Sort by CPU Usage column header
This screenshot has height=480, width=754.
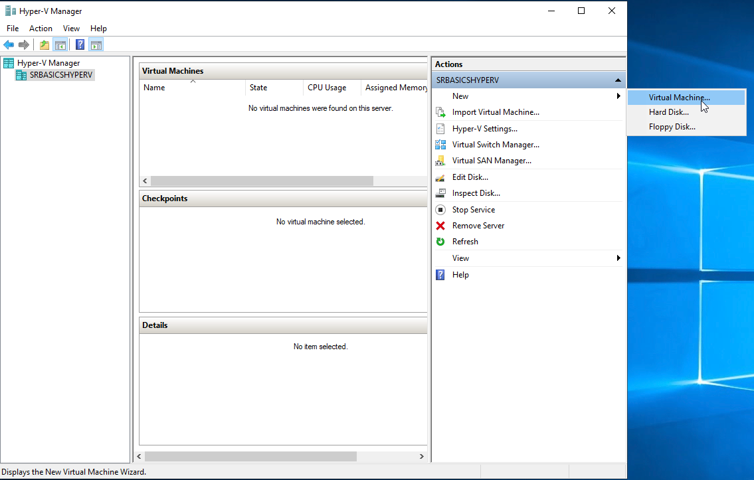pos(331,88)
